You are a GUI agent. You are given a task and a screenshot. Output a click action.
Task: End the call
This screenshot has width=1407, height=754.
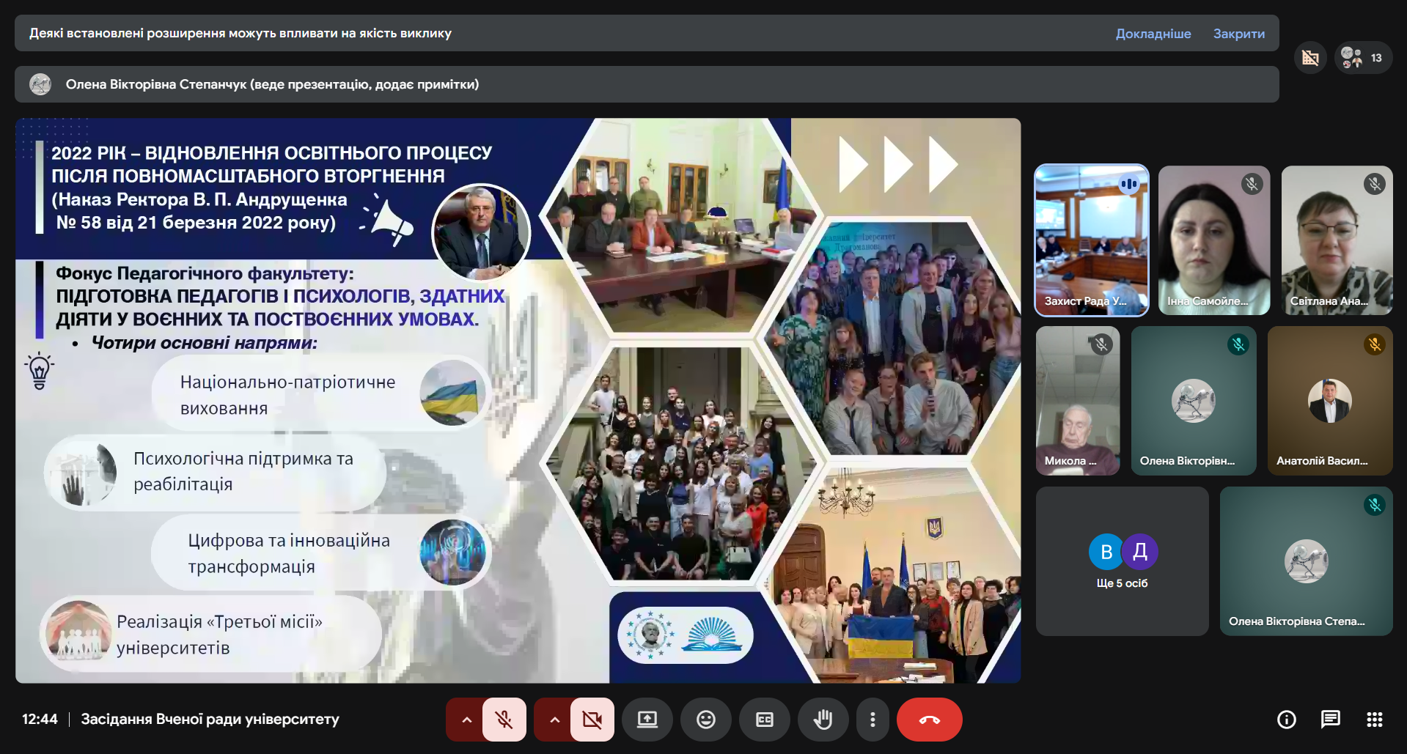[929, 719]
